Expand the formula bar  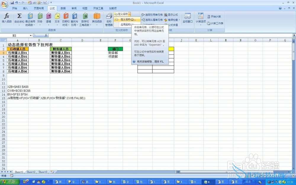pos(294,35)
